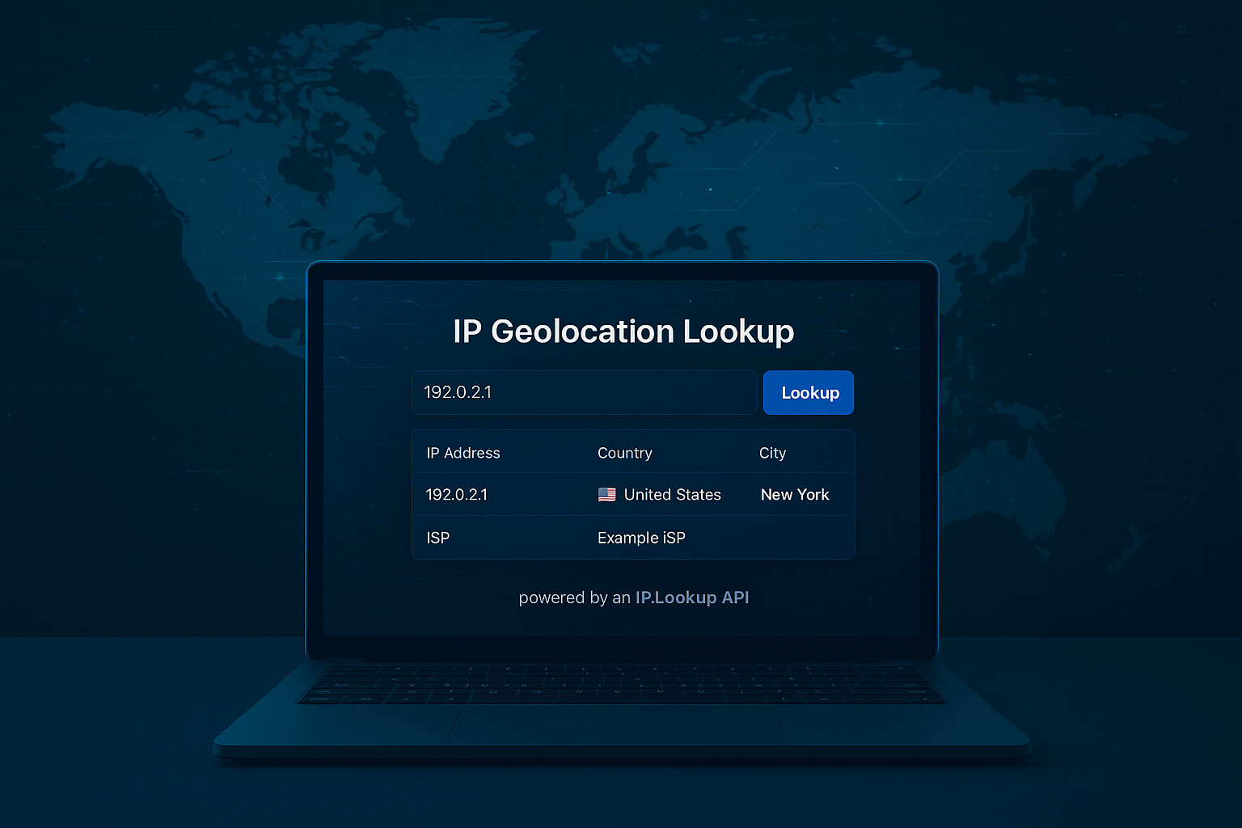1242x828 pixels.
Task: Select the IP Address column header
Action: point(463,453)
